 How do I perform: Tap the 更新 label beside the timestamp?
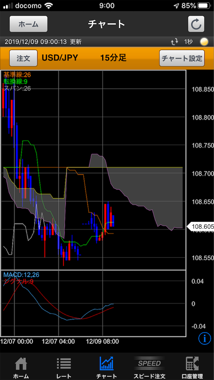click(x=76, y=42)
